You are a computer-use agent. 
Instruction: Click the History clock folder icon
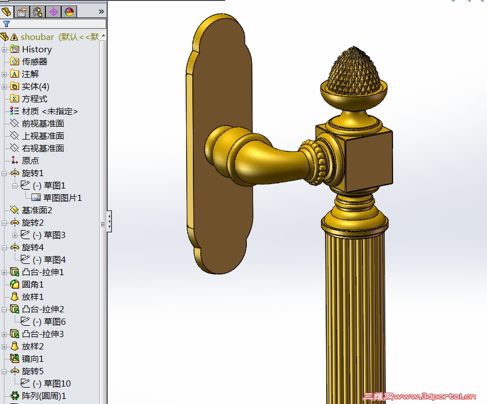coord(14,49)
